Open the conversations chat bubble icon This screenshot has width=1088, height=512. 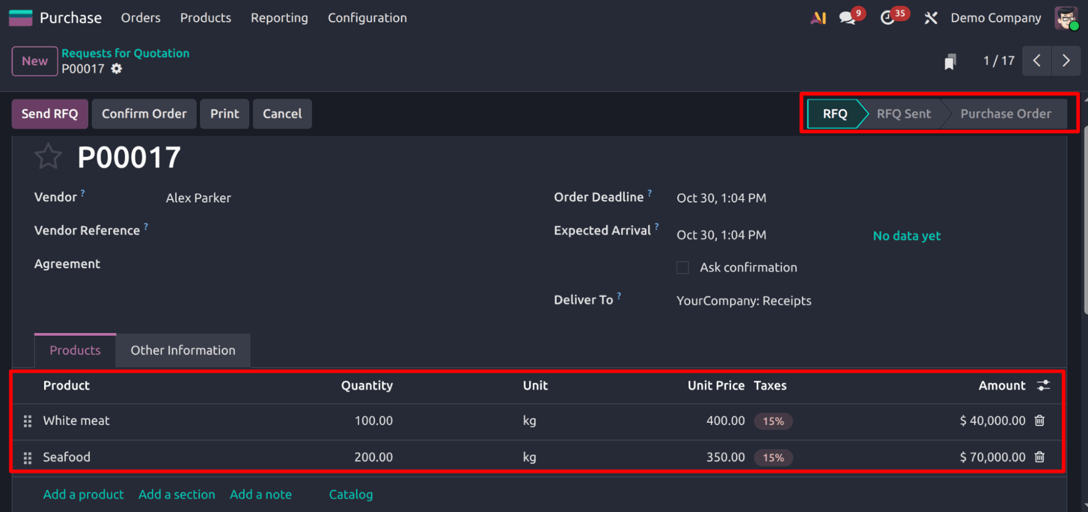click(848, 18)
